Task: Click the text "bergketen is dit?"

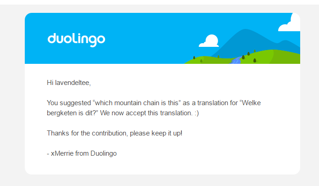Action: pyautogui.click(x=71, y=113)
